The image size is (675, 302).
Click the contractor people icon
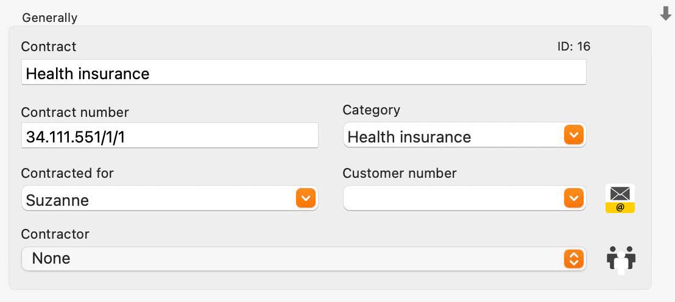[x=621, y=259]
